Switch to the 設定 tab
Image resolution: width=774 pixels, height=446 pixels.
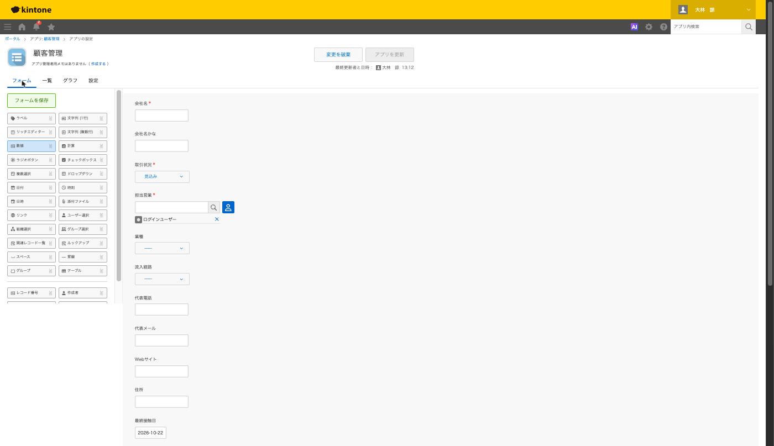click(x=93, y=81)
